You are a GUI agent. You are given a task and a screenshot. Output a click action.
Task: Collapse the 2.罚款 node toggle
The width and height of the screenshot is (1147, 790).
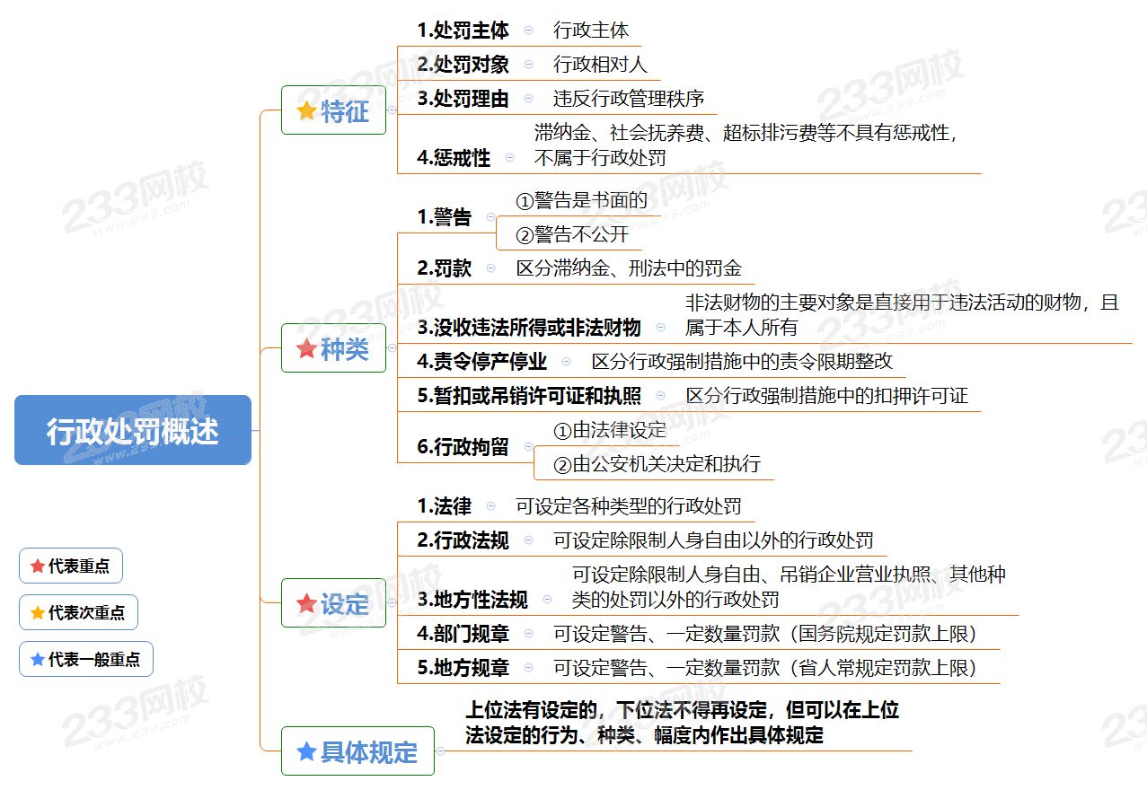coord(490,268)
